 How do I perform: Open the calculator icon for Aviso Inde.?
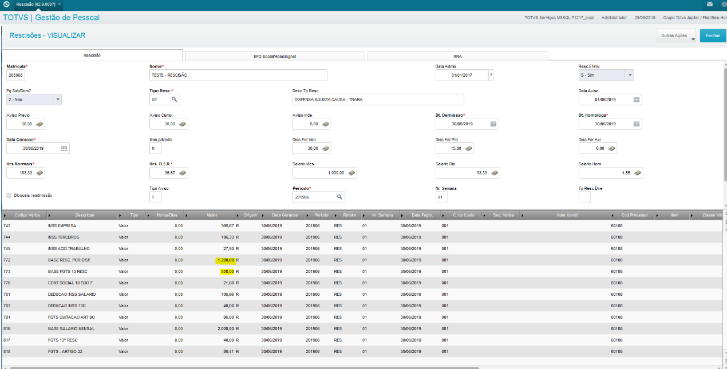point(326,124)
